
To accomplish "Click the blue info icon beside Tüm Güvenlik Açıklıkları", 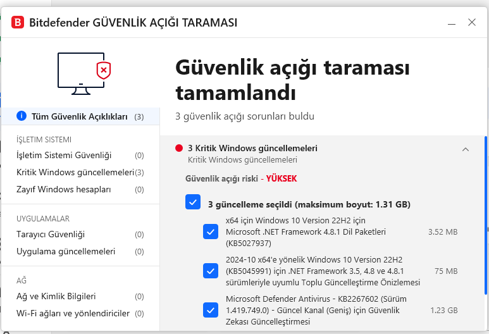I will (22, 116).
